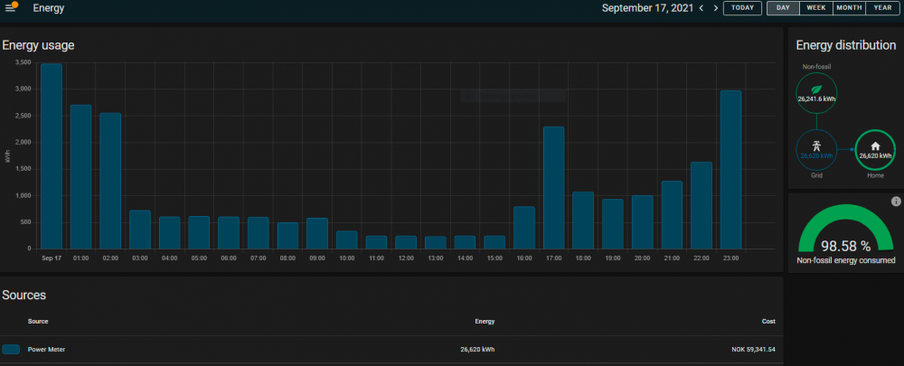The image size is (904, 366).
Task: Go to next day with right chevron
Action: point(716,8)
